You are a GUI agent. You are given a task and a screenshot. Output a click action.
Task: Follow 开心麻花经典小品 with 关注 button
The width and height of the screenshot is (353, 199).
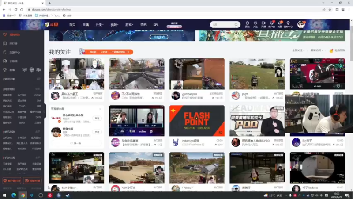coord(97,118)
